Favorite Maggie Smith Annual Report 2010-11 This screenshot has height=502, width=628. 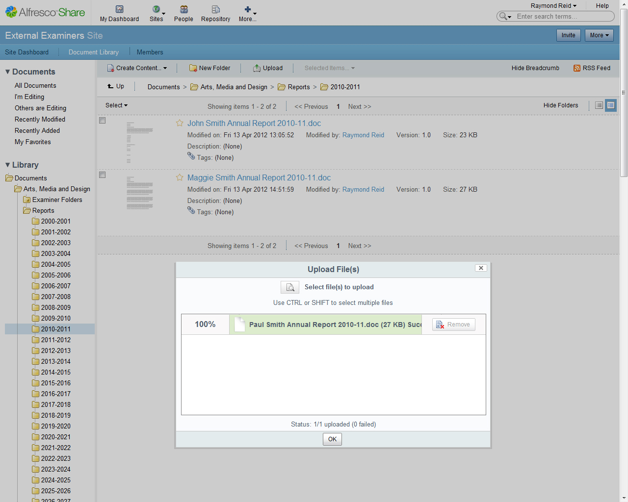[x=179, y=177]
